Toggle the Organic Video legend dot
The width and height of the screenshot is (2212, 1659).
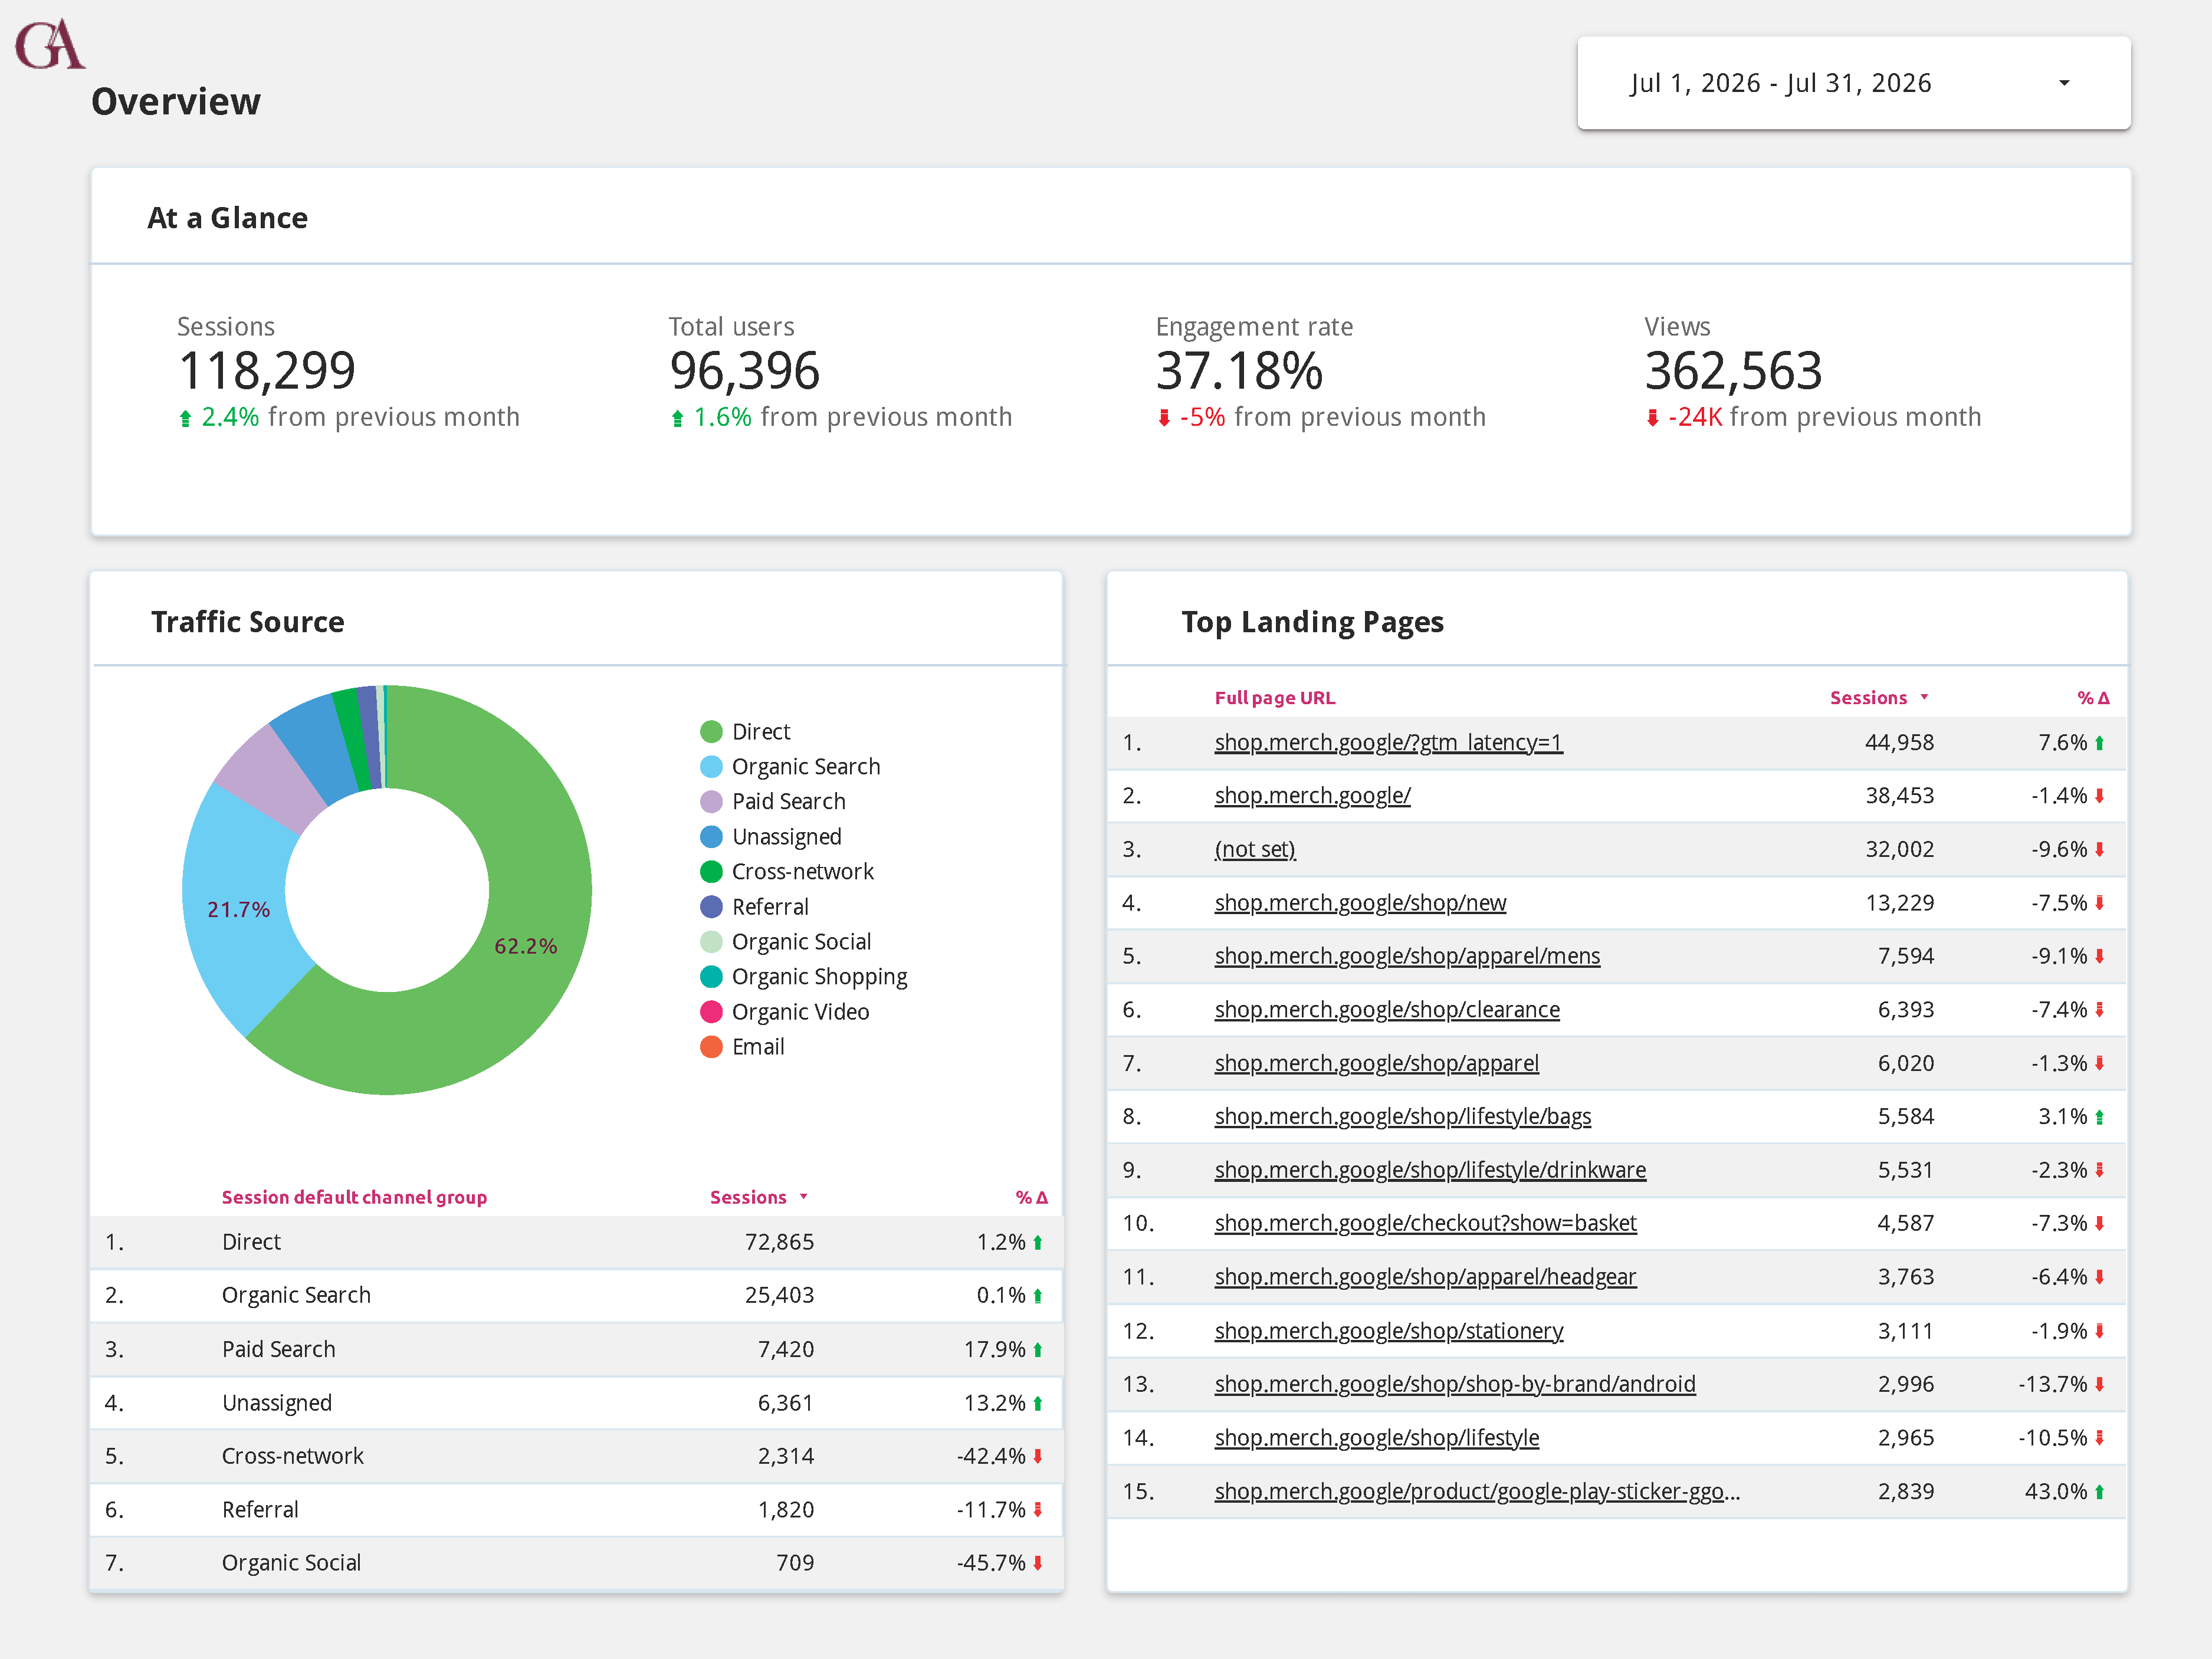point(711,1012)
